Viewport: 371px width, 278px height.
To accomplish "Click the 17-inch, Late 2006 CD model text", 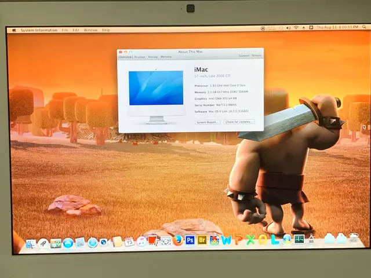I will 212,76.
